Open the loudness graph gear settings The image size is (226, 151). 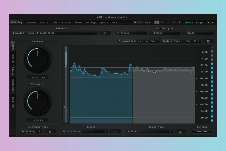208,41
